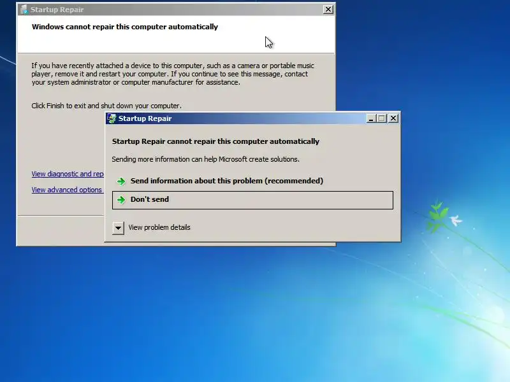Minimize the front Startup Repair dialog

(x=371, y=118)
